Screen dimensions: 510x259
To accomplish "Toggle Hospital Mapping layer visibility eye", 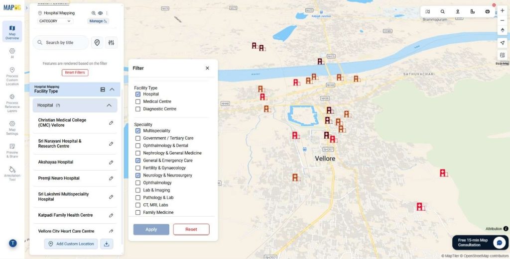I will click(100, 13).
